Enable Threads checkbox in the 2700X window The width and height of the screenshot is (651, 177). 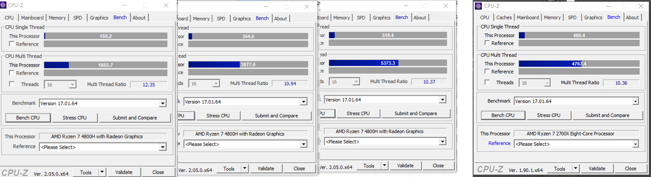[x=487, y=82]
